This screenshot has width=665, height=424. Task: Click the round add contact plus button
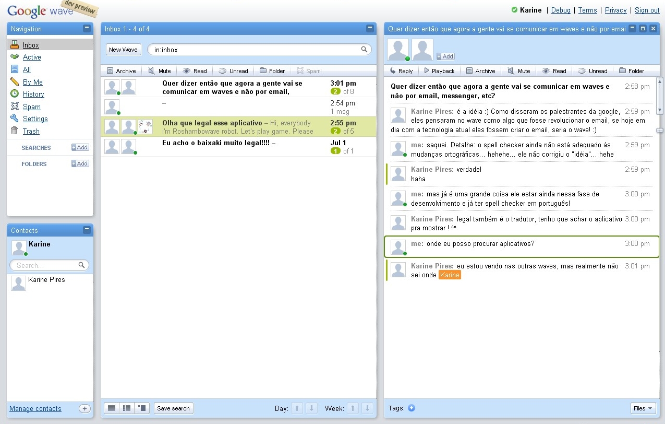(x=84, y=408)
